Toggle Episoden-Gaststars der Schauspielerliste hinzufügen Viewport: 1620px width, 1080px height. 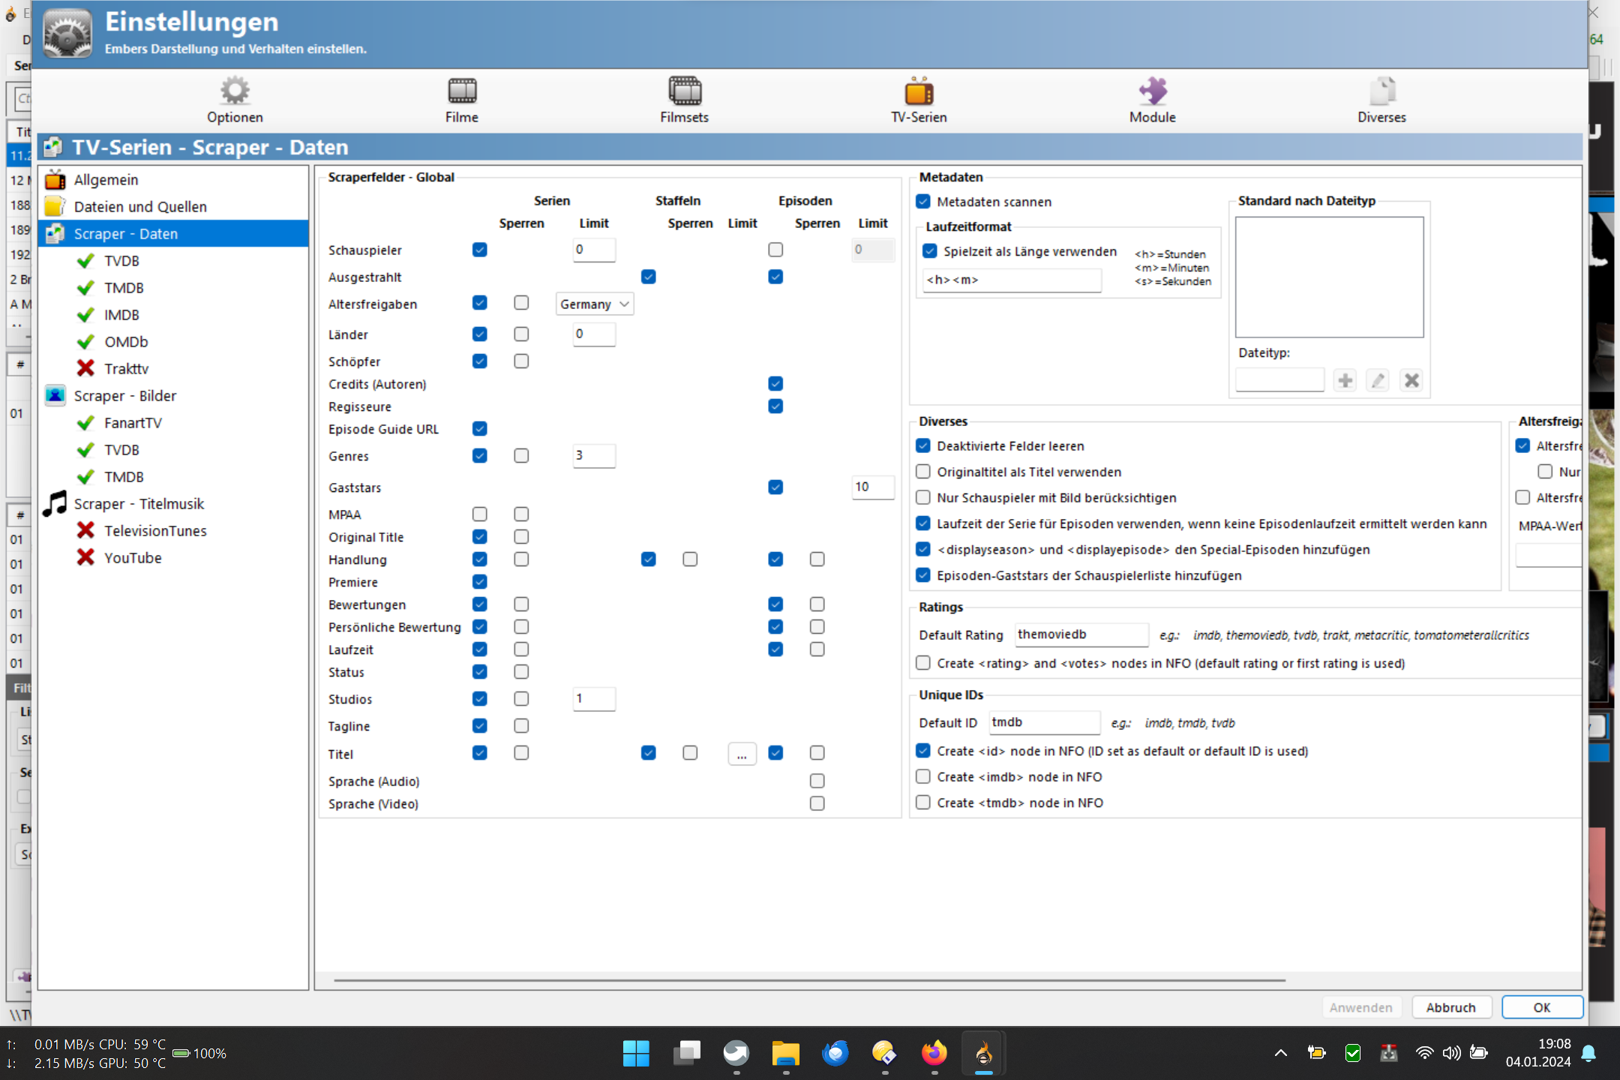[923, 576]
